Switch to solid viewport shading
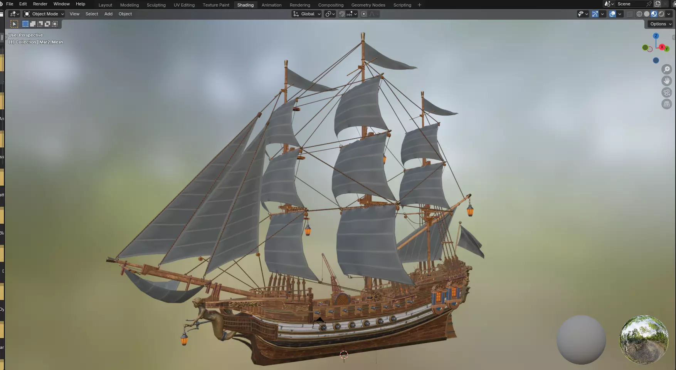The height and width of the screenshot is (370, 676). [x=647, y=14]
